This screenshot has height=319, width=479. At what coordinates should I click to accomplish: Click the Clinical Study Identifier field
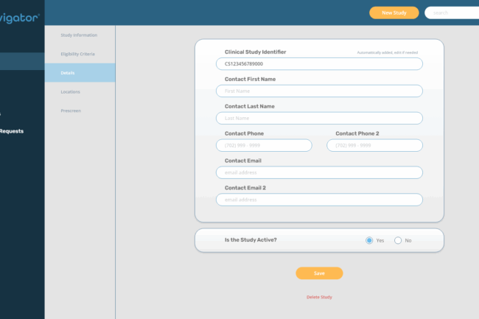click(319, 64)
